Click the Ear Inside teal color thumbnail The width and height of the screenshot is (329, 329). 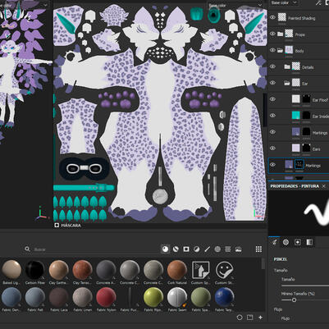coord(295,116)
